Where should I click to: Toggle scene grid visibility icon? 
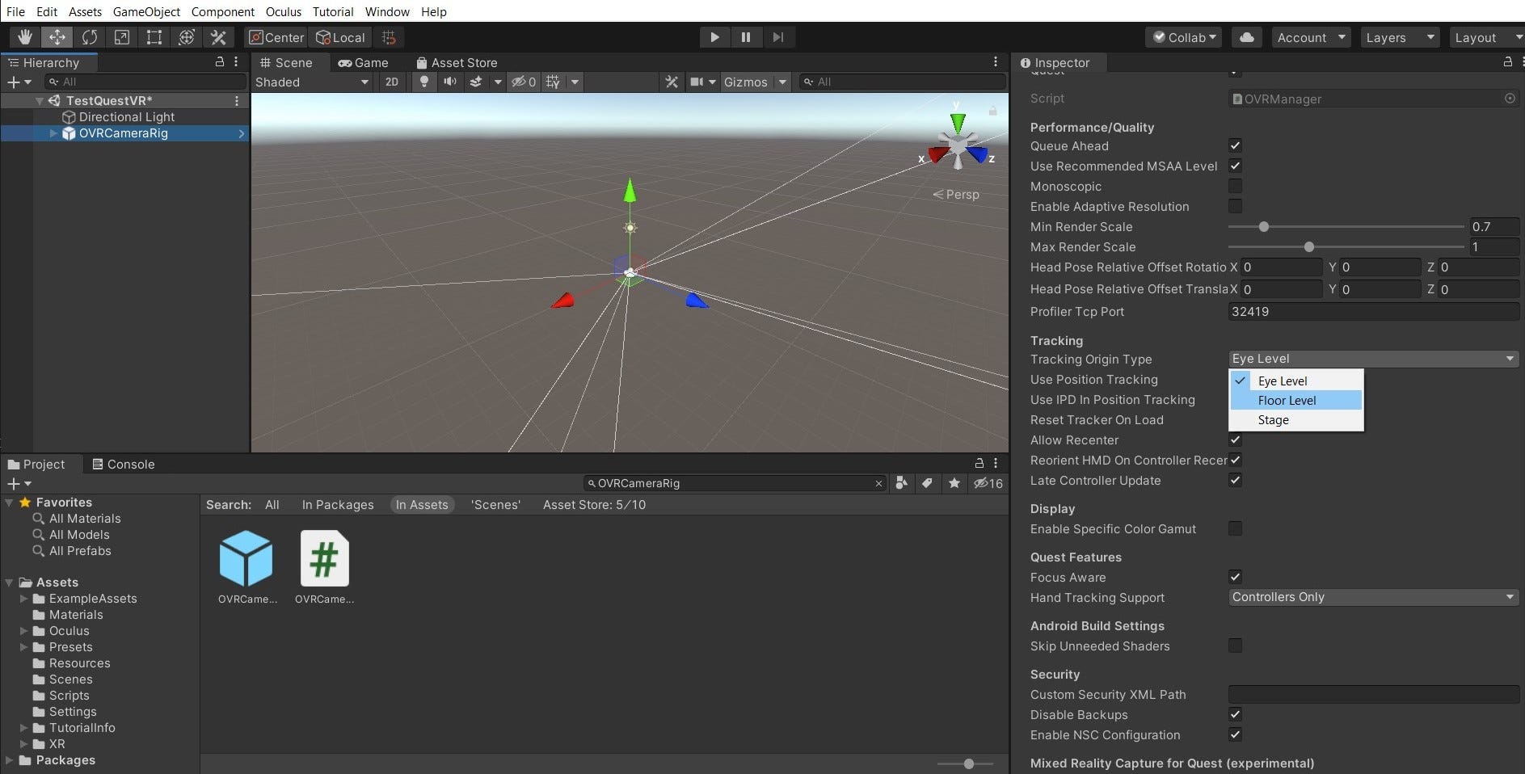point(553,82)
